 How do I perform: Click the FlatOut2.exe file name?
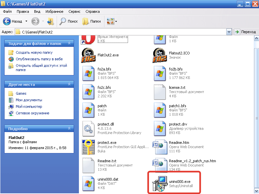(108, 55)
